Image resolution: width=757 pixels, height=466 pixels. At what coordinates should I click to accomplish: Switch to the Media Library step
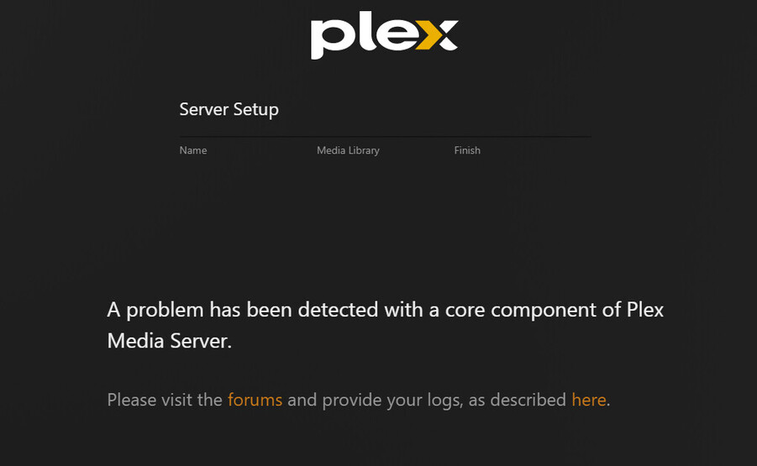click(x=348, y=150)
